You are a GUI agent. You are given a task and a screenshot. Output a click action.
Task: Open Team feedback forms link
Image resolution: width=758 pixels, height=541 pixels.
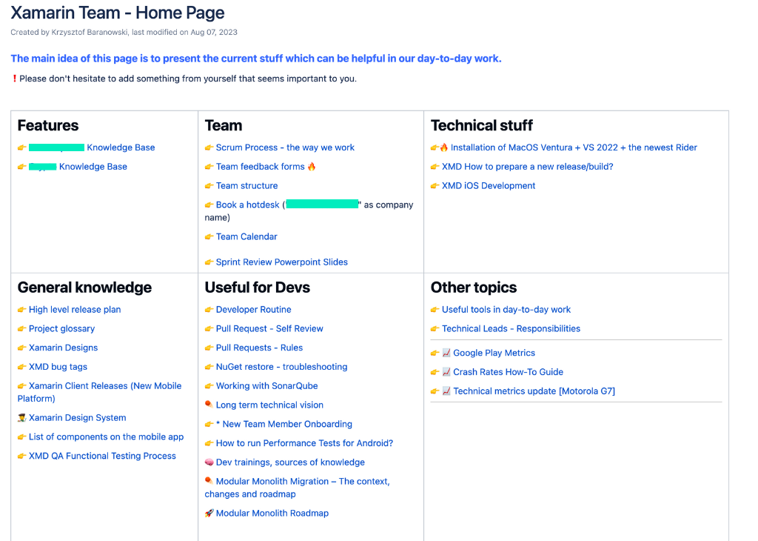coord(260,167)
